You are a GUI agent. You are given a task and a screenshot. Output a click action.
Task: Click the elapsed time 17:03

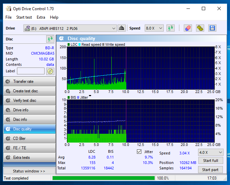212,178
